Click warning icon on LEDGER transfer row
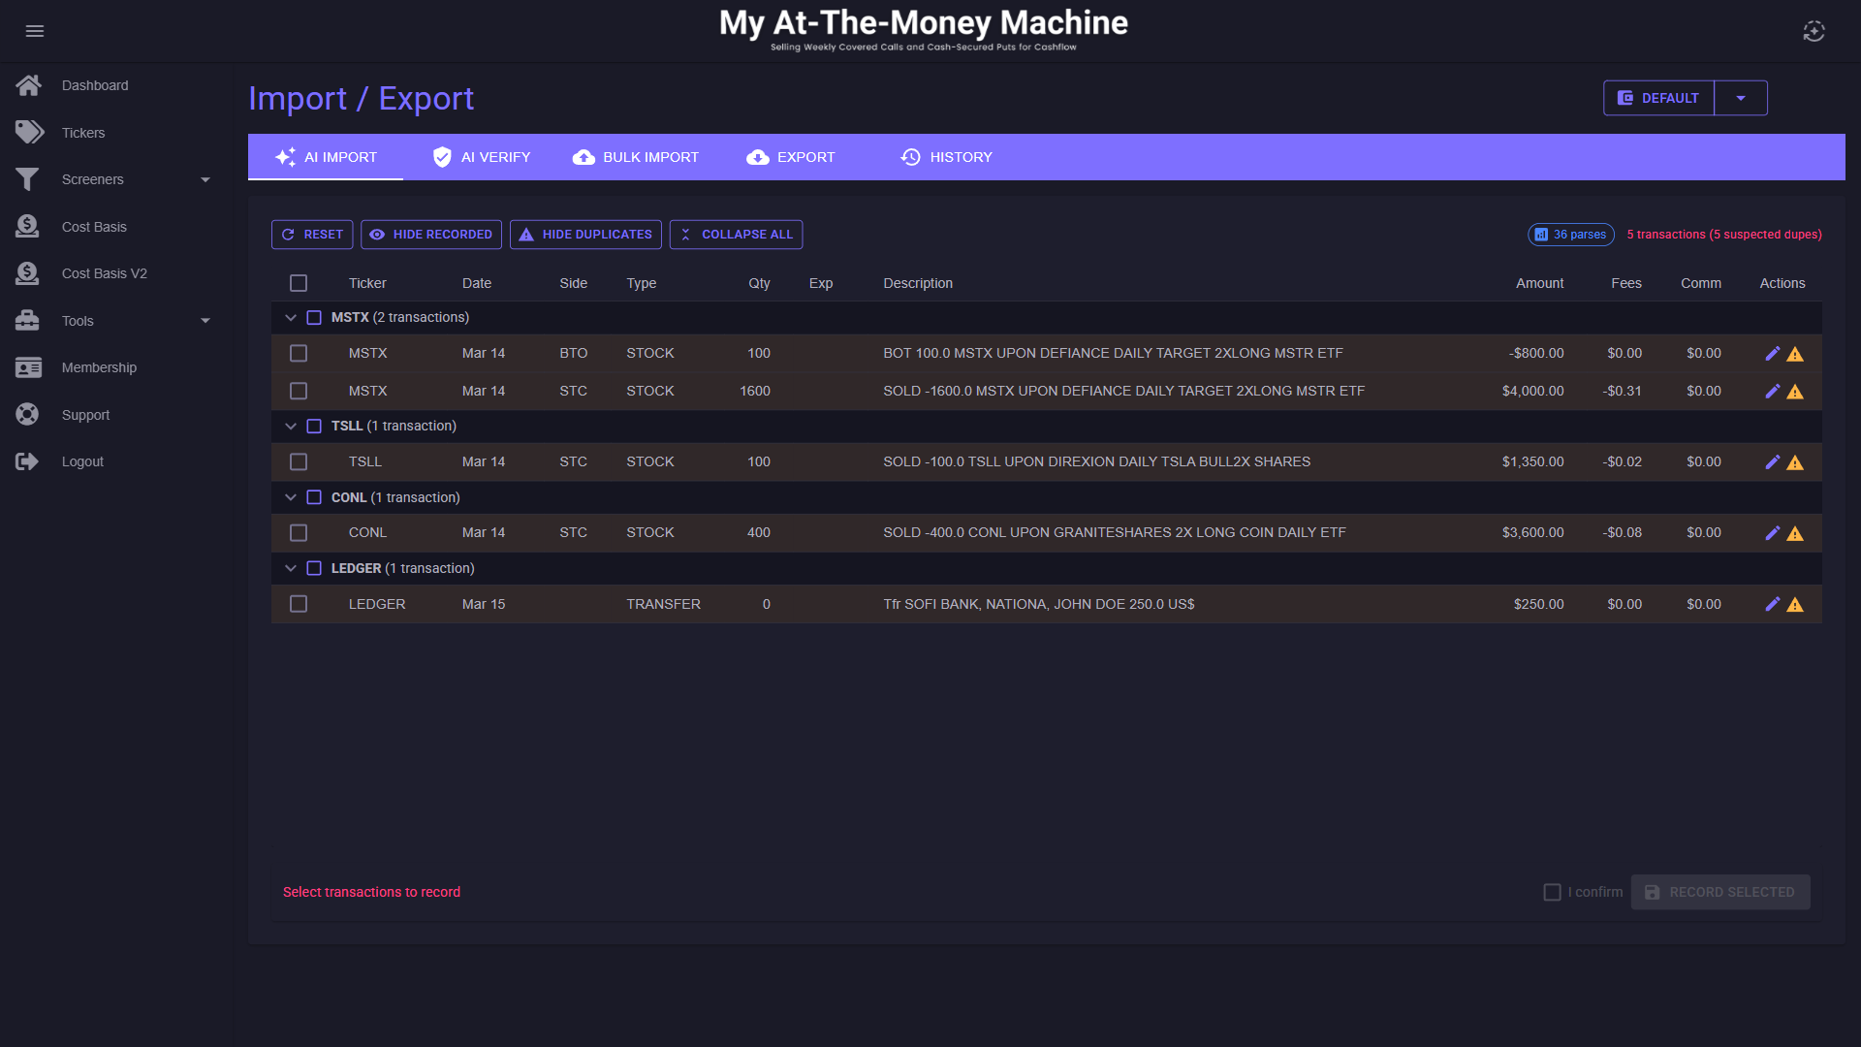This screenshot has height=1047, width=1861. pyautogui.click(x=1795, y=605)
